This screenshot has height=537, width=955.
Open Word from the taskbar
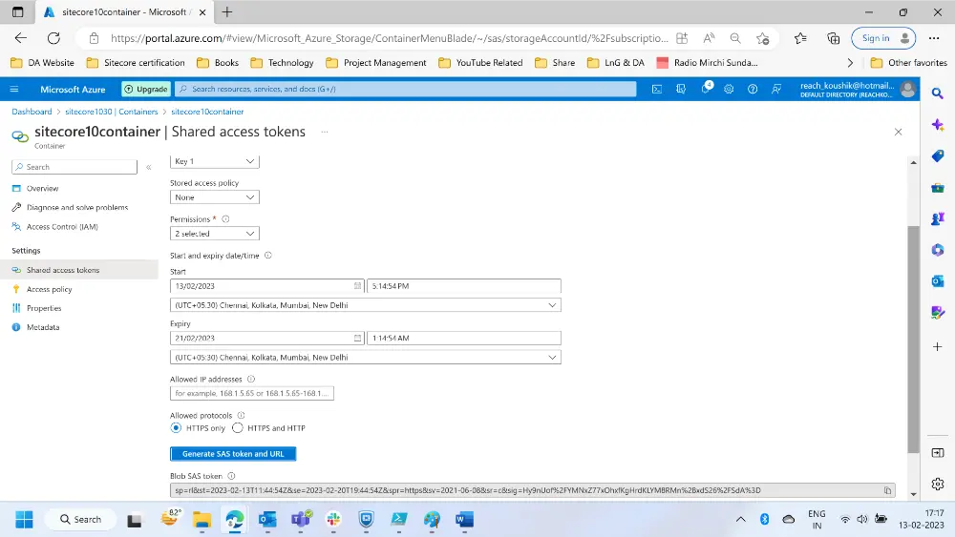point(464,520)
